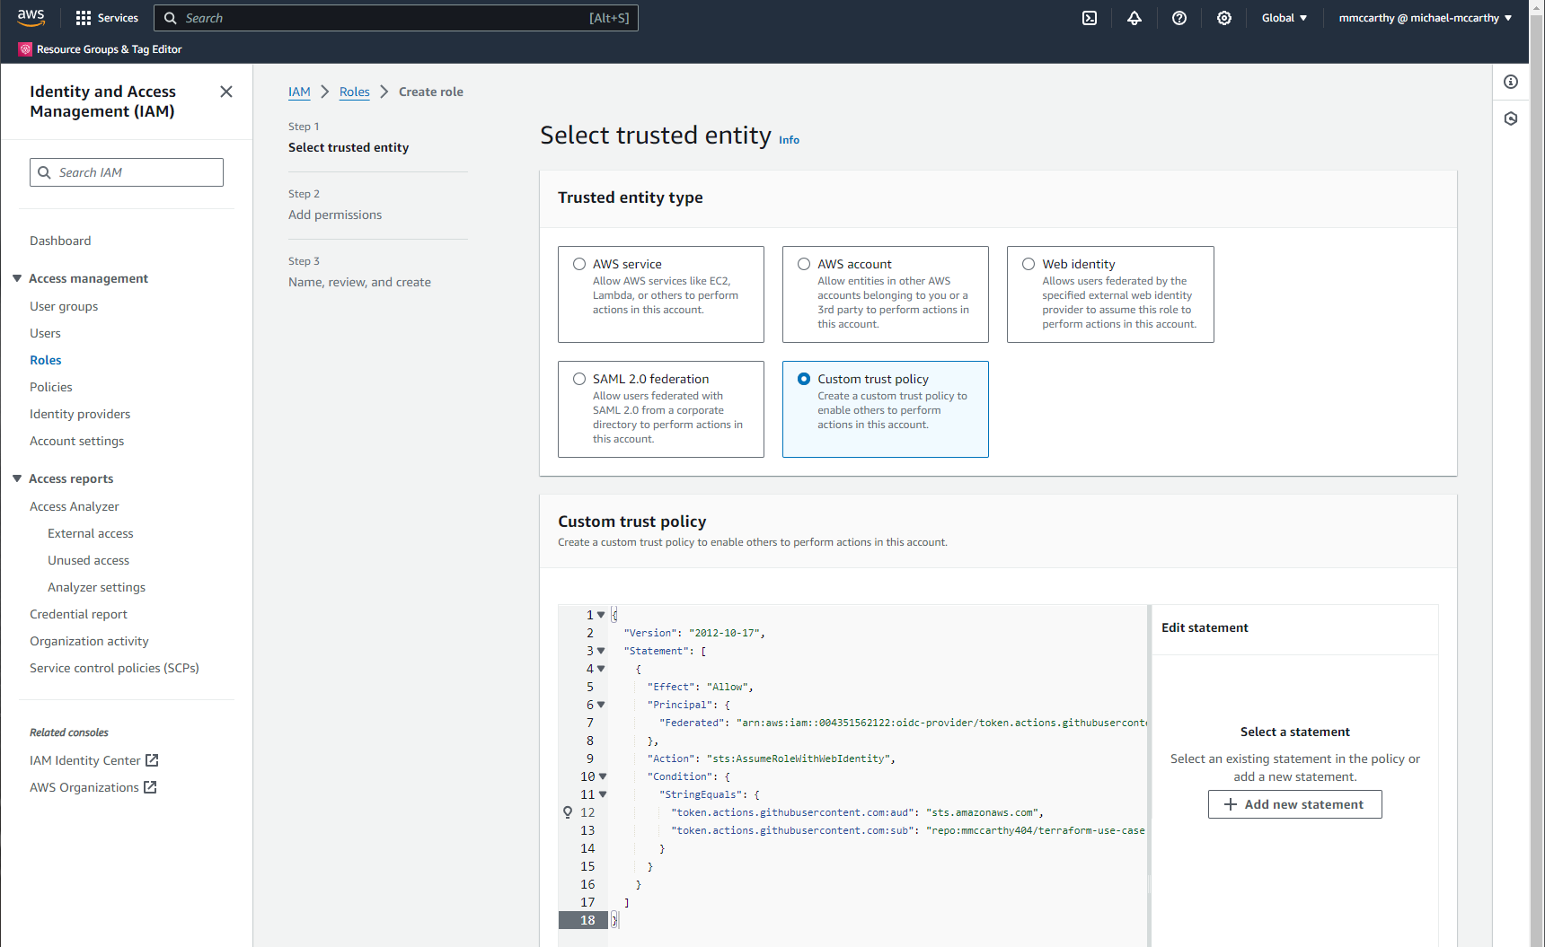This screenshot has width=1545, height=947.
Task: Click the Add new statement button
Action: pos(1294,804)
